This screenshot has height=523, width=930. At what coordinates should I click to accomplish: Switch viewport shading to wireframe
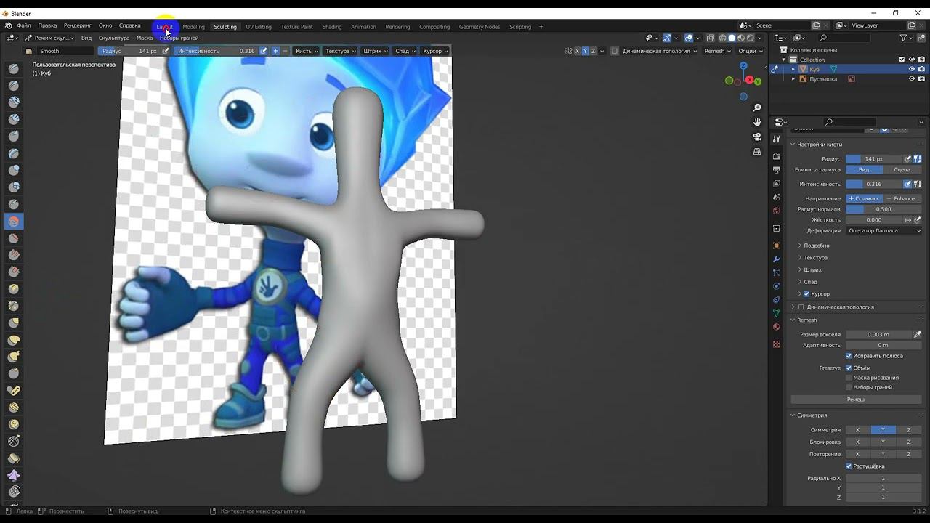click(722, 38)
